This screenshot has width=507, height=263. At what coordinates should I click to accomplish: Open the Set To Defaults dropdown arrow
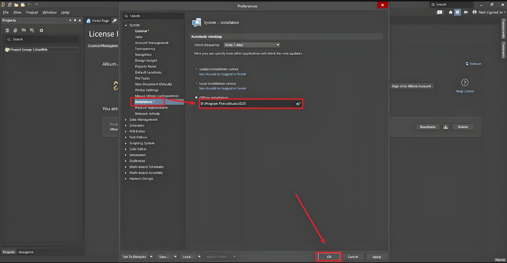click(151, 256)
